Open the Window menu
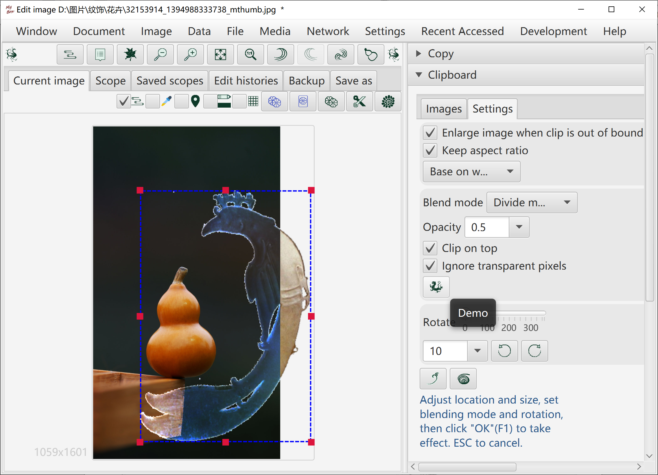The image size is (658, 475). (36, 31)
